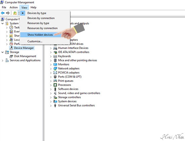Select Sound, video and game controllers label
The image size is (185, 141).
(79, 93)
